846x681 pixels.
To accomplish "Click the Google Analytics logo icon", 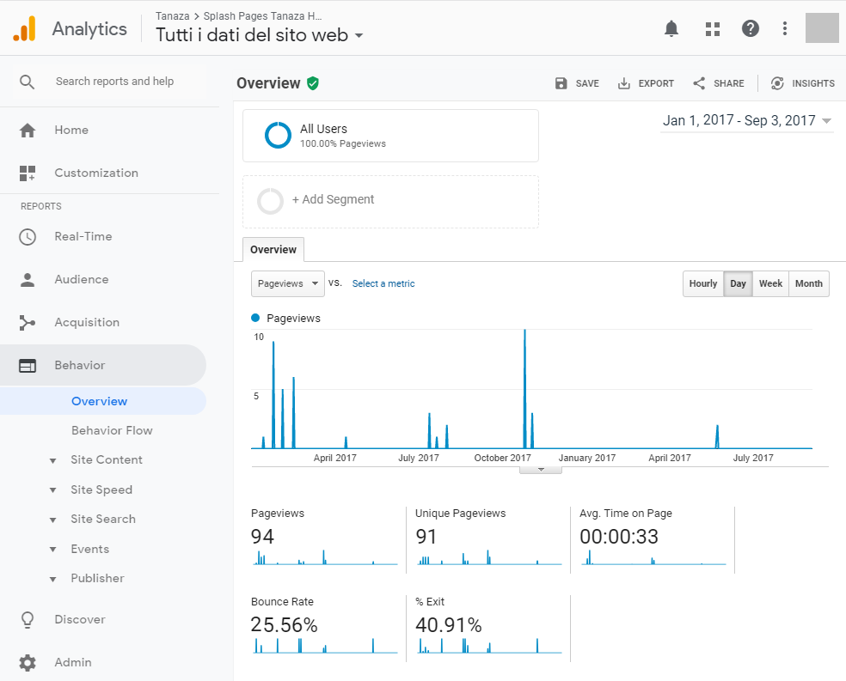I will pos(24,28).
